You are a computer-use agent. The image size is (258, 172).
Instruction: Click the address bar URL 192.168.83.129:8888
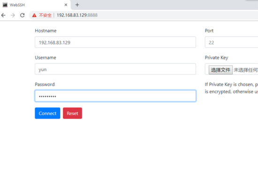coord(77,15)
